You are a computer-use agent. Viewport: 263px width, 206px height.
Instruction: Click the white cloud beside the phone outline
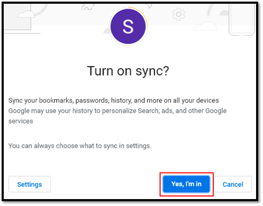click(205, 26)
